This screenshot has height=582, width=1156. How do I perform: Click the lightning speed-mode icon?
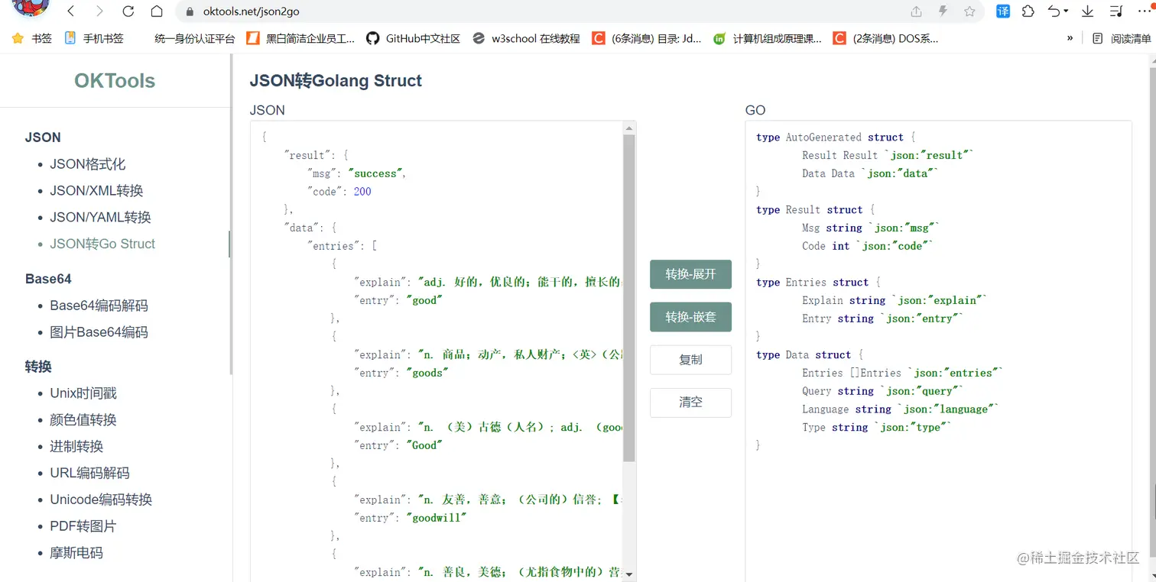click(943, 11)
